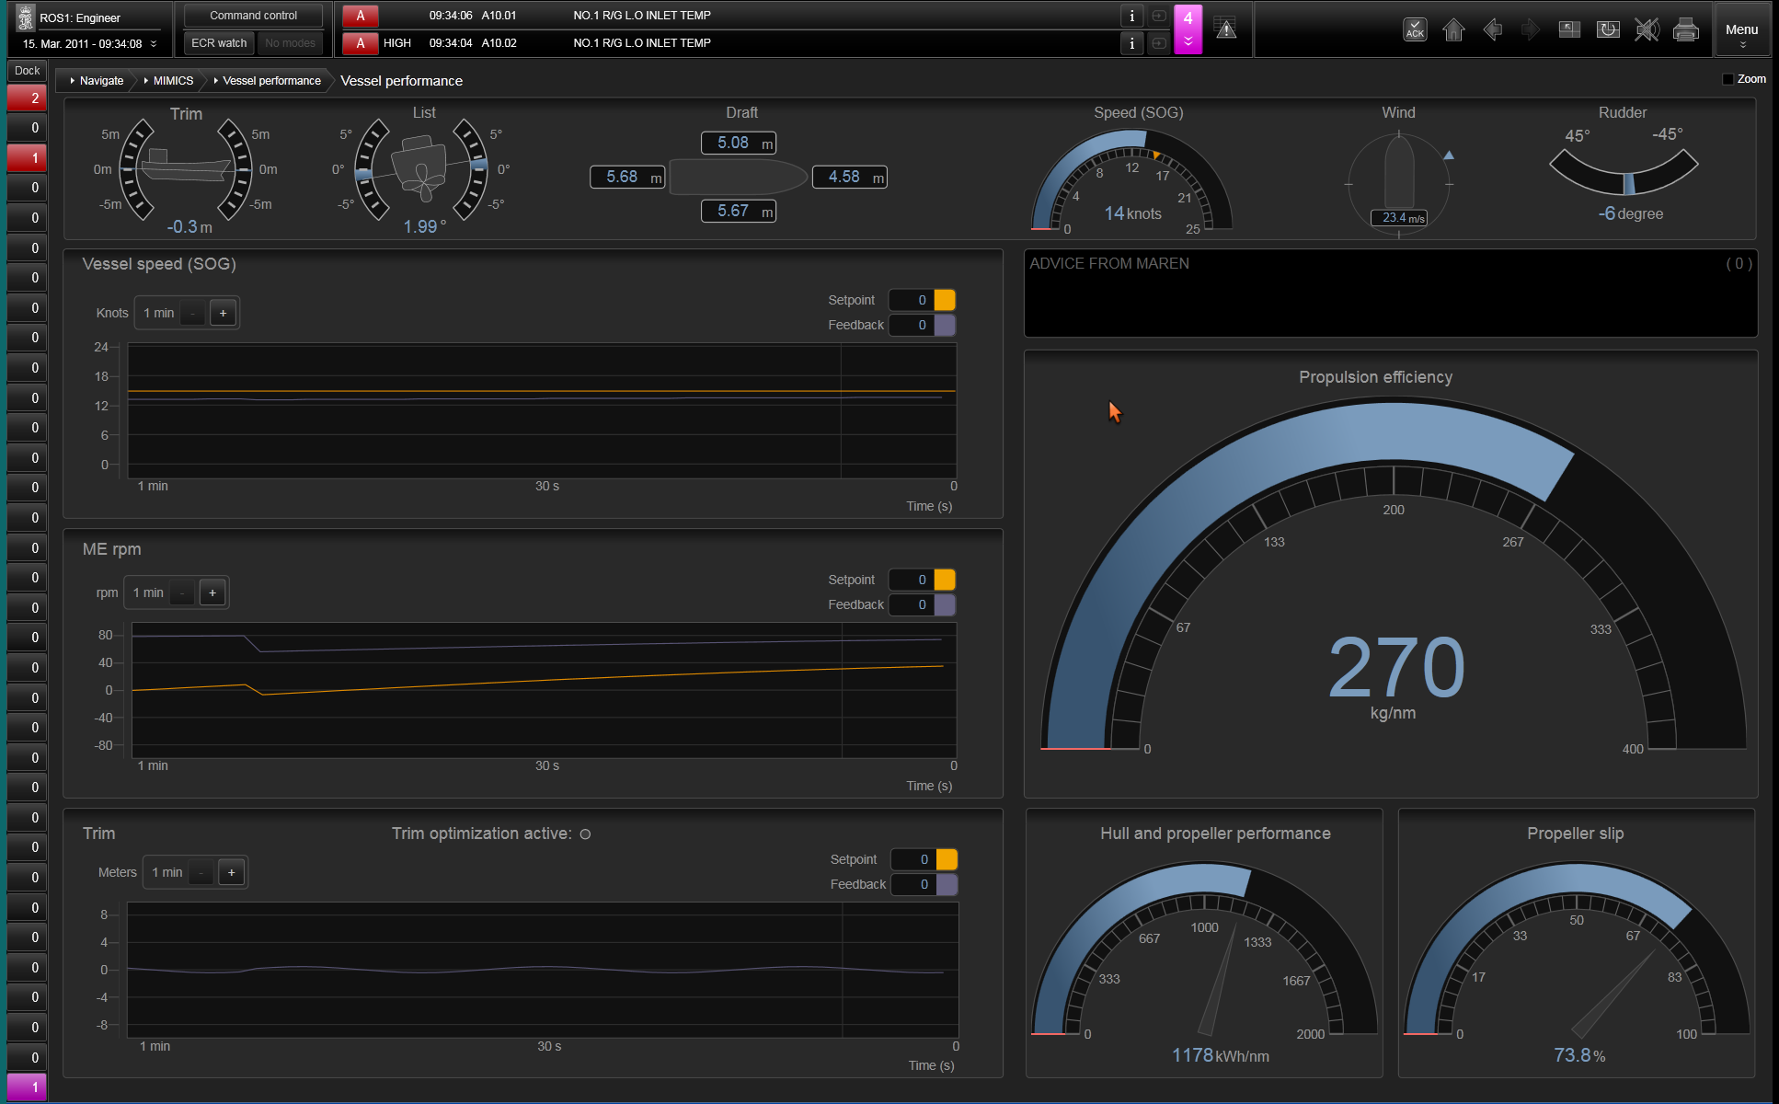Click the back arrow navigation icon
Image resolution: width=1779 pixels, height=1104 pixels.
click(1492, 29)
